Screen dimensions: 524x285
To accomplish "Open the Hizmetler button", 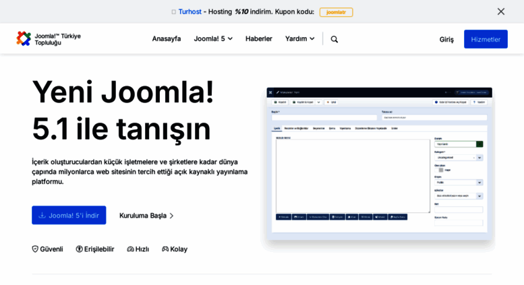I will click(x=486, y=39).
